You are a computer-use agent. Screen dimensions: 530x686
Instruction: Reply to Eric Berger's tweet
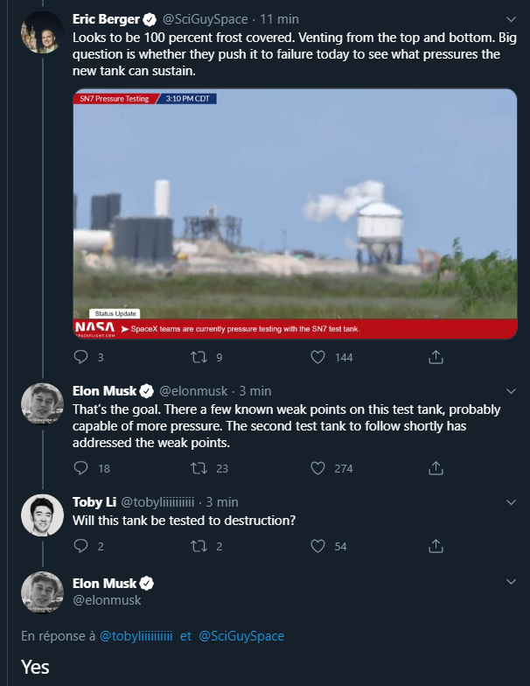[x=81, y=357]
